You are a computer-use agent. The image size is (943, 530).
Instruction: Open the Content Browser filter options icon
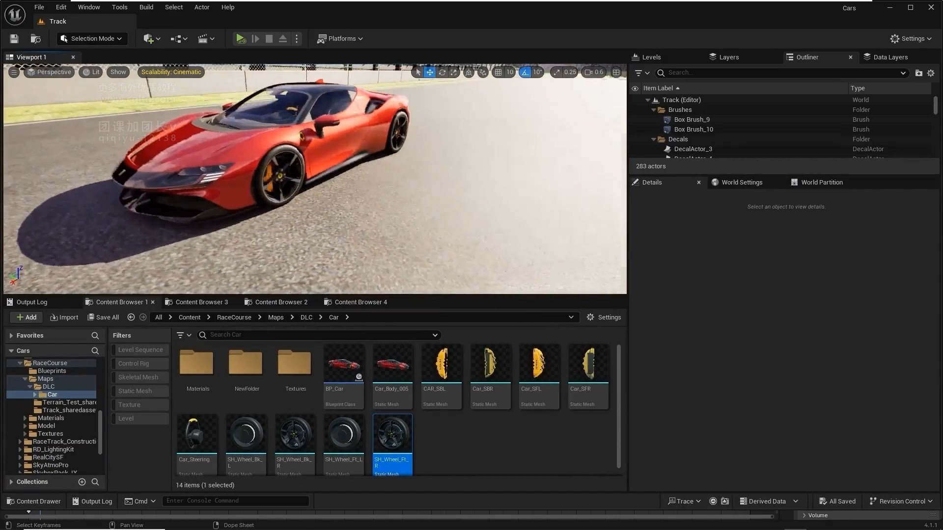point(184,335)
